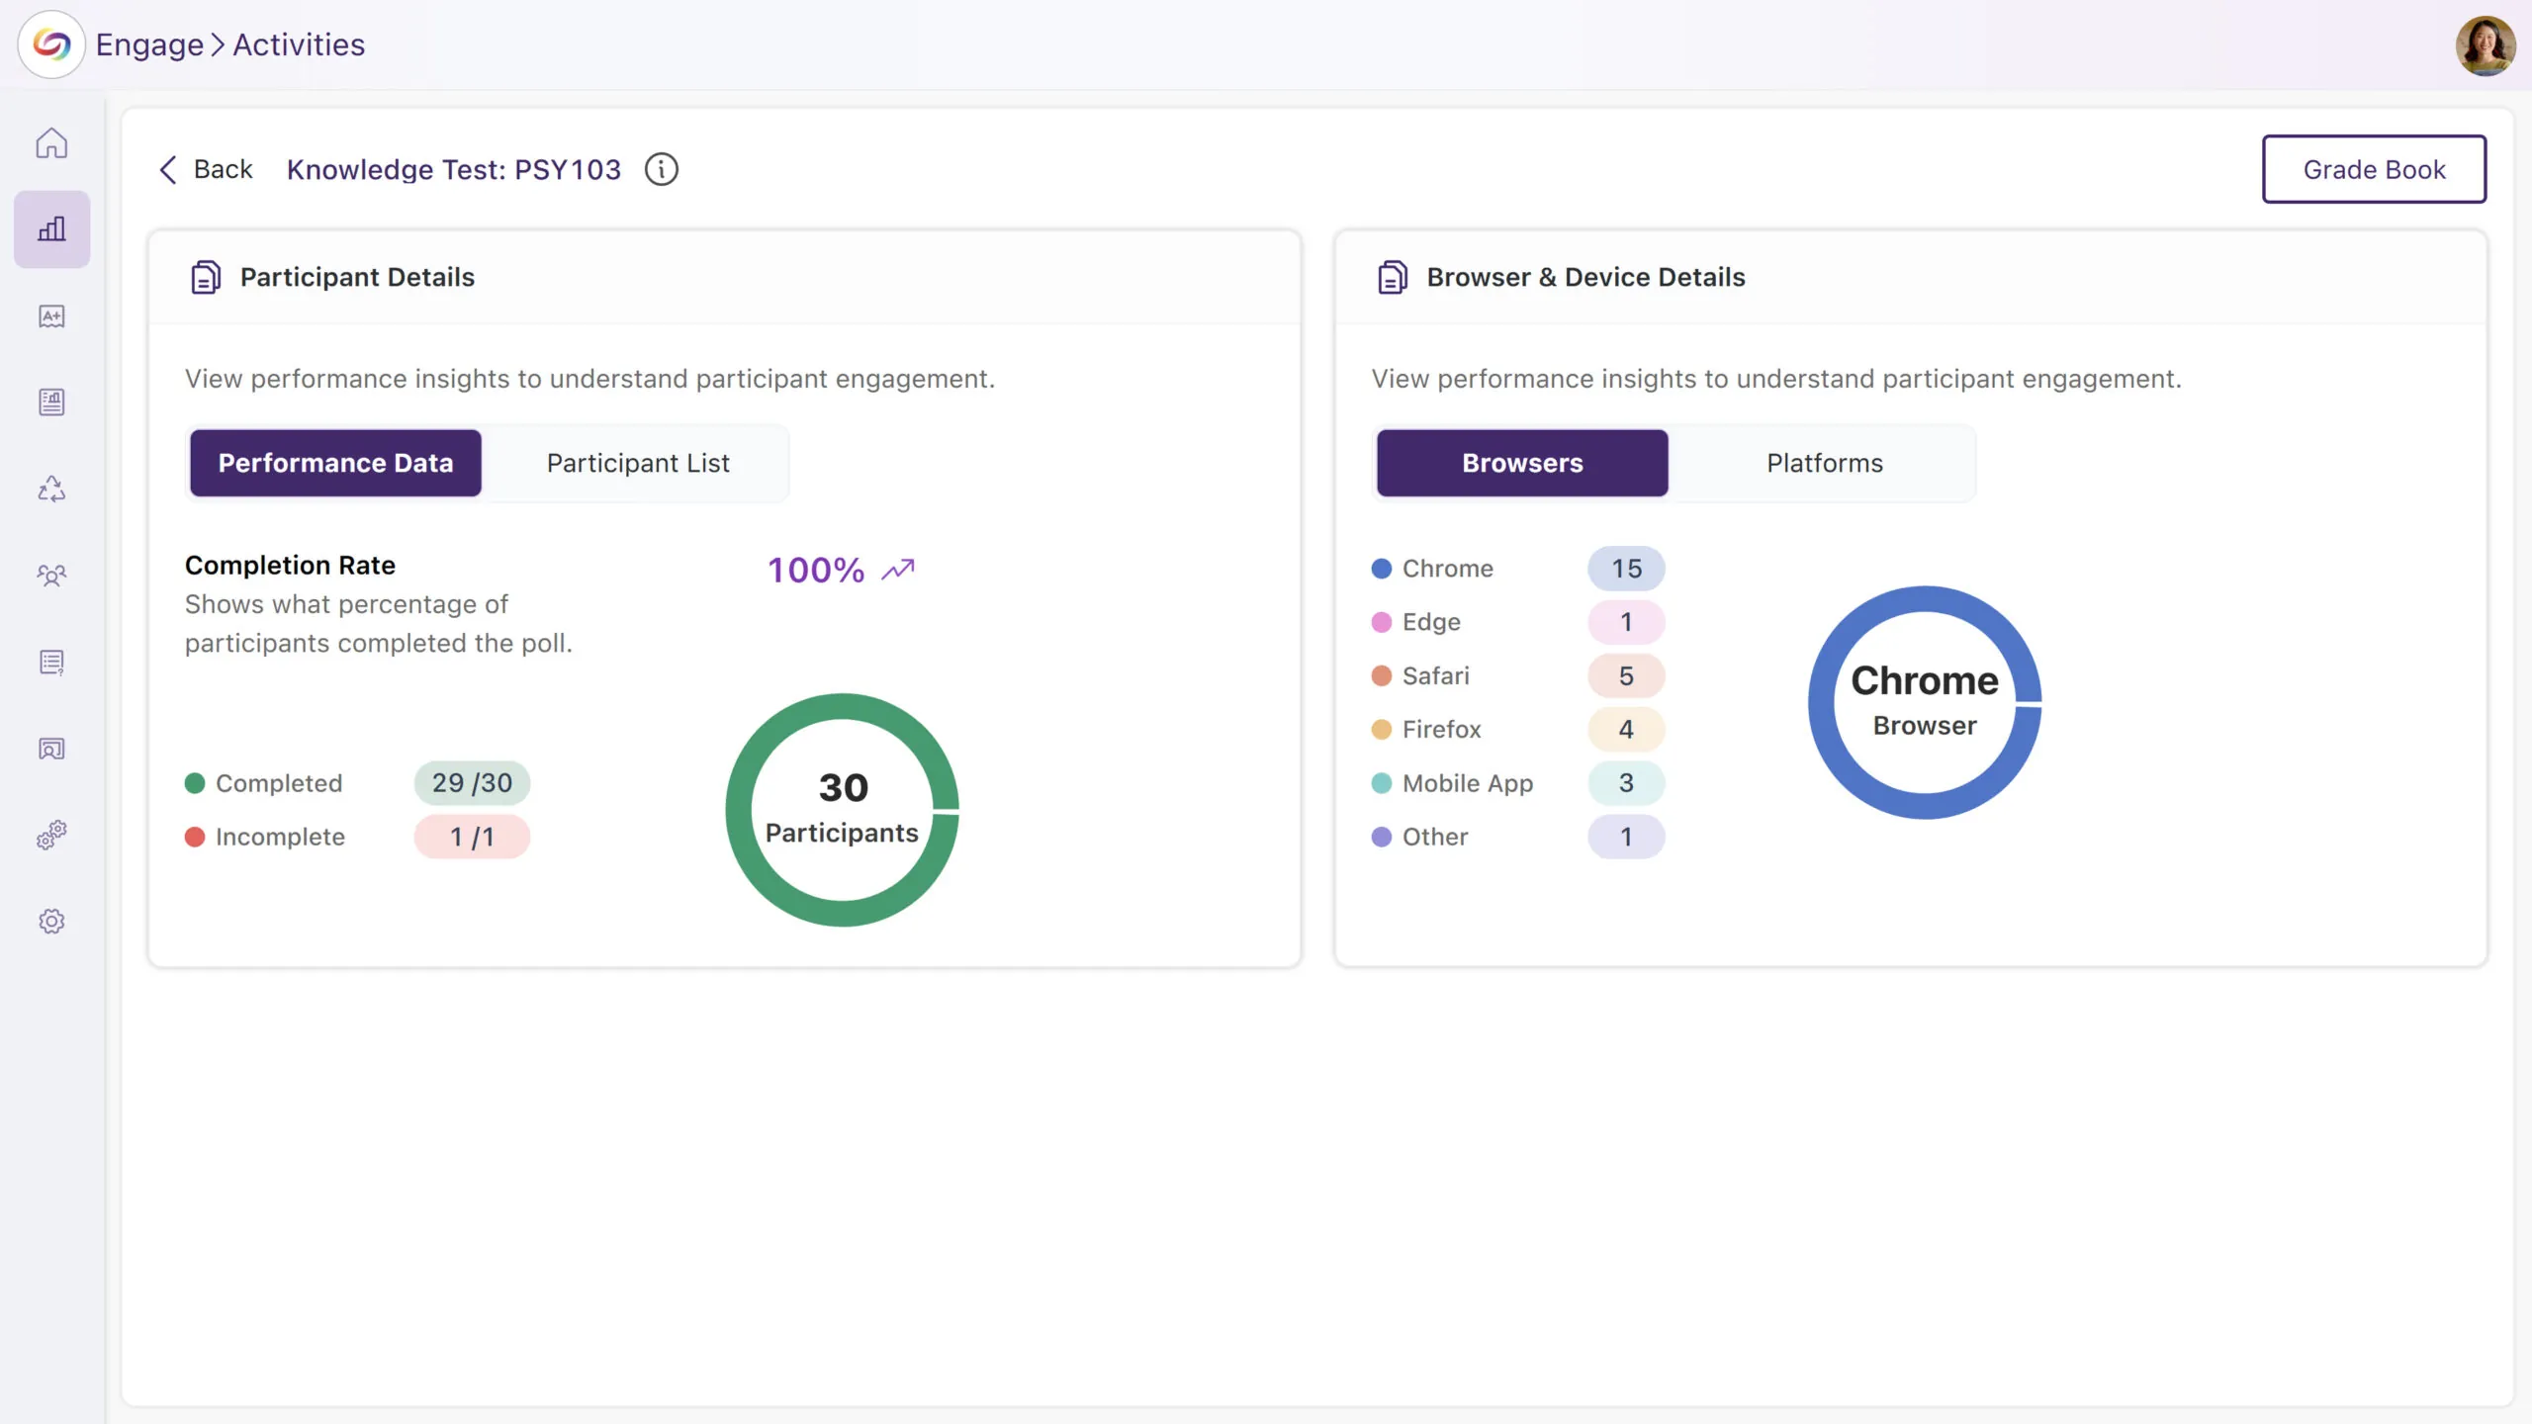Screen dimensions: 2532x1424
Task: Click the Engage breadcrumb link
Action: (149, 44)
